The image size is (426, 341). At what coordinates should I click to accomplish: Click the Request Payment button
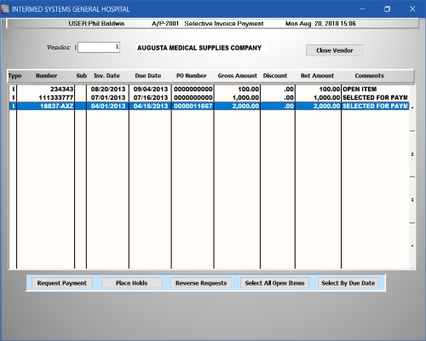(62, 283)
